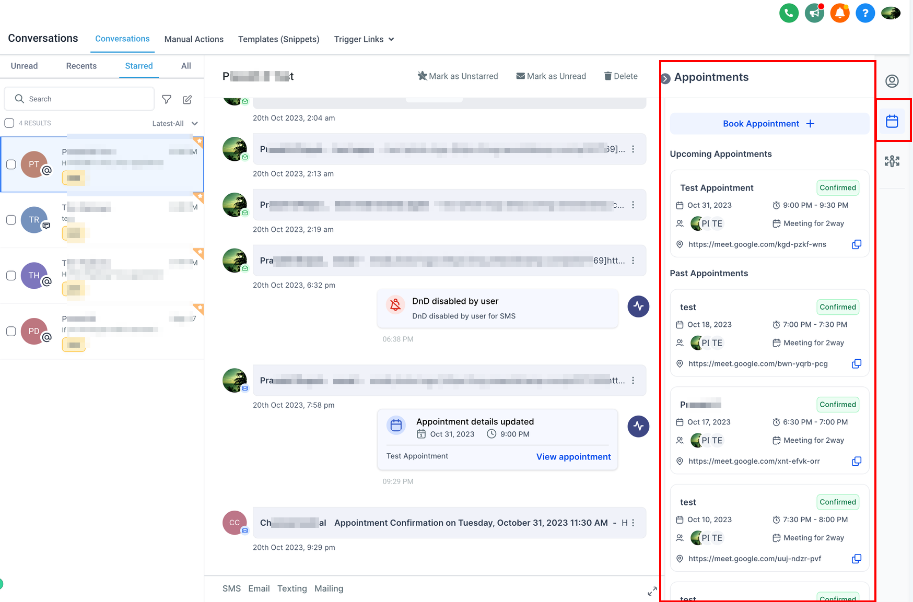Compose a new message icon
The width and height of the screenshot is (913, 602).
click(187, 99)
